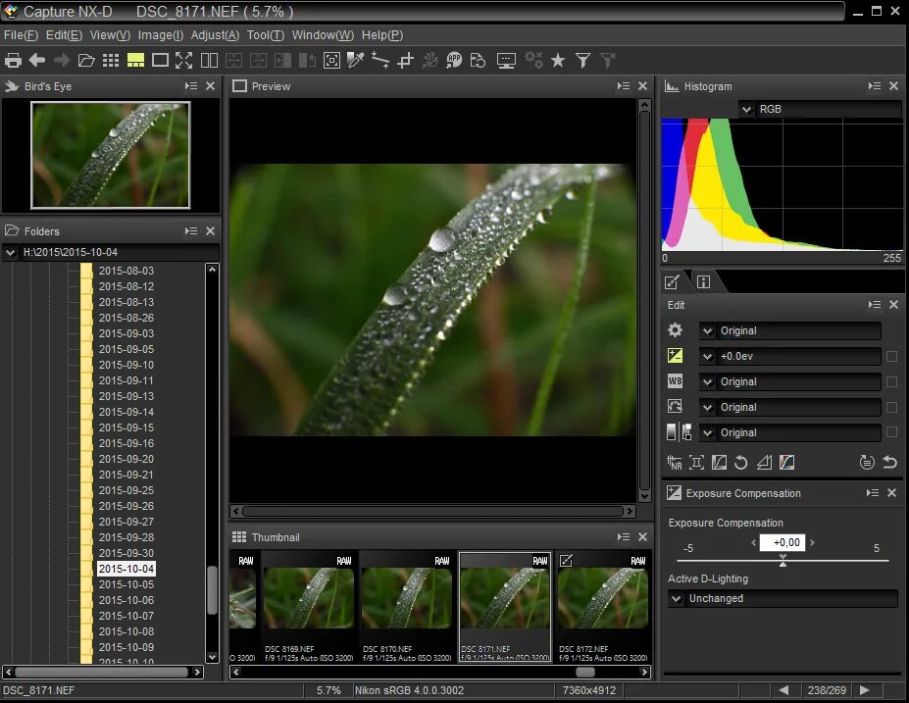The height and width of the screenshot is (703, 909).
Task: Click the filter funnel icon in the toolbar
Action: point(582,60)
